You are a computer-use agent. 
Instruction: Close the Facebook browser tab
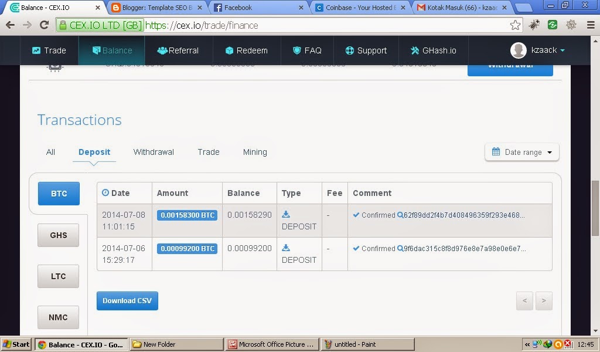tap(301, 8)
